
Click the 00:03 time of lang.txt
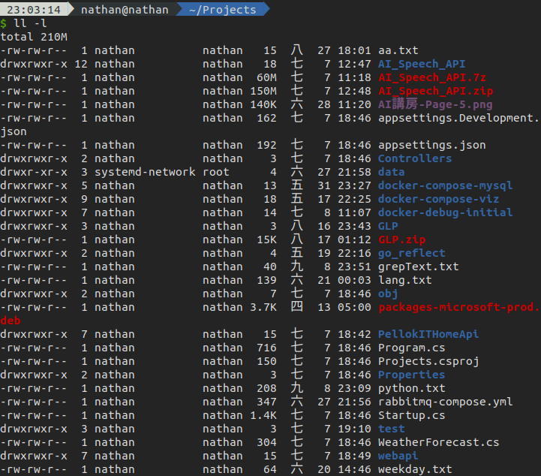pyautogui.click(x=354, y=280)
